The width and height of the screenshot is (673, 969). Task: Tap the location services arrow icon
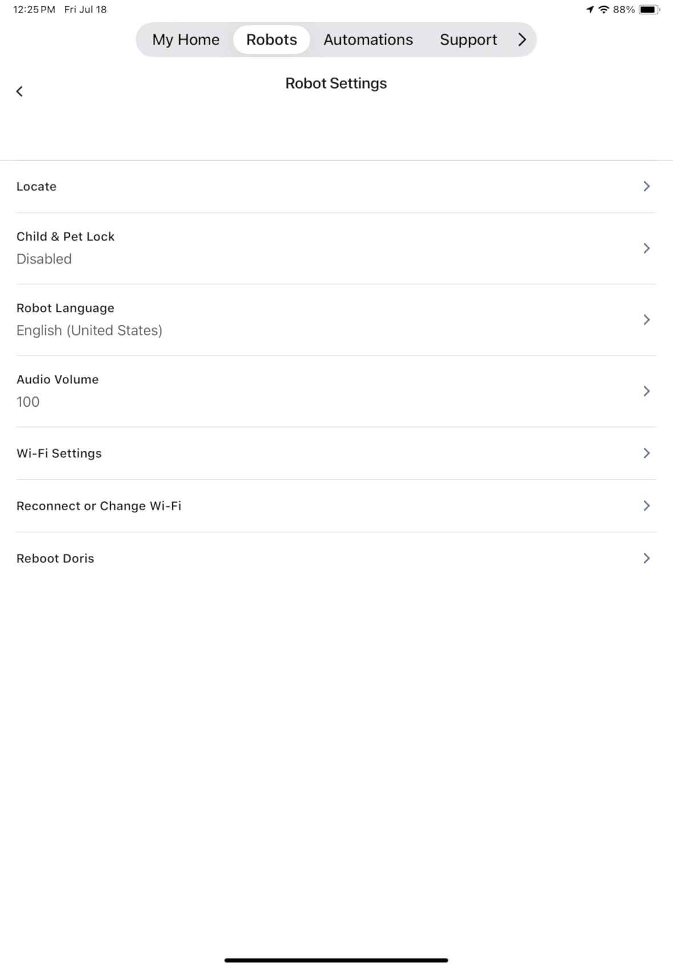tap(590, 9)
